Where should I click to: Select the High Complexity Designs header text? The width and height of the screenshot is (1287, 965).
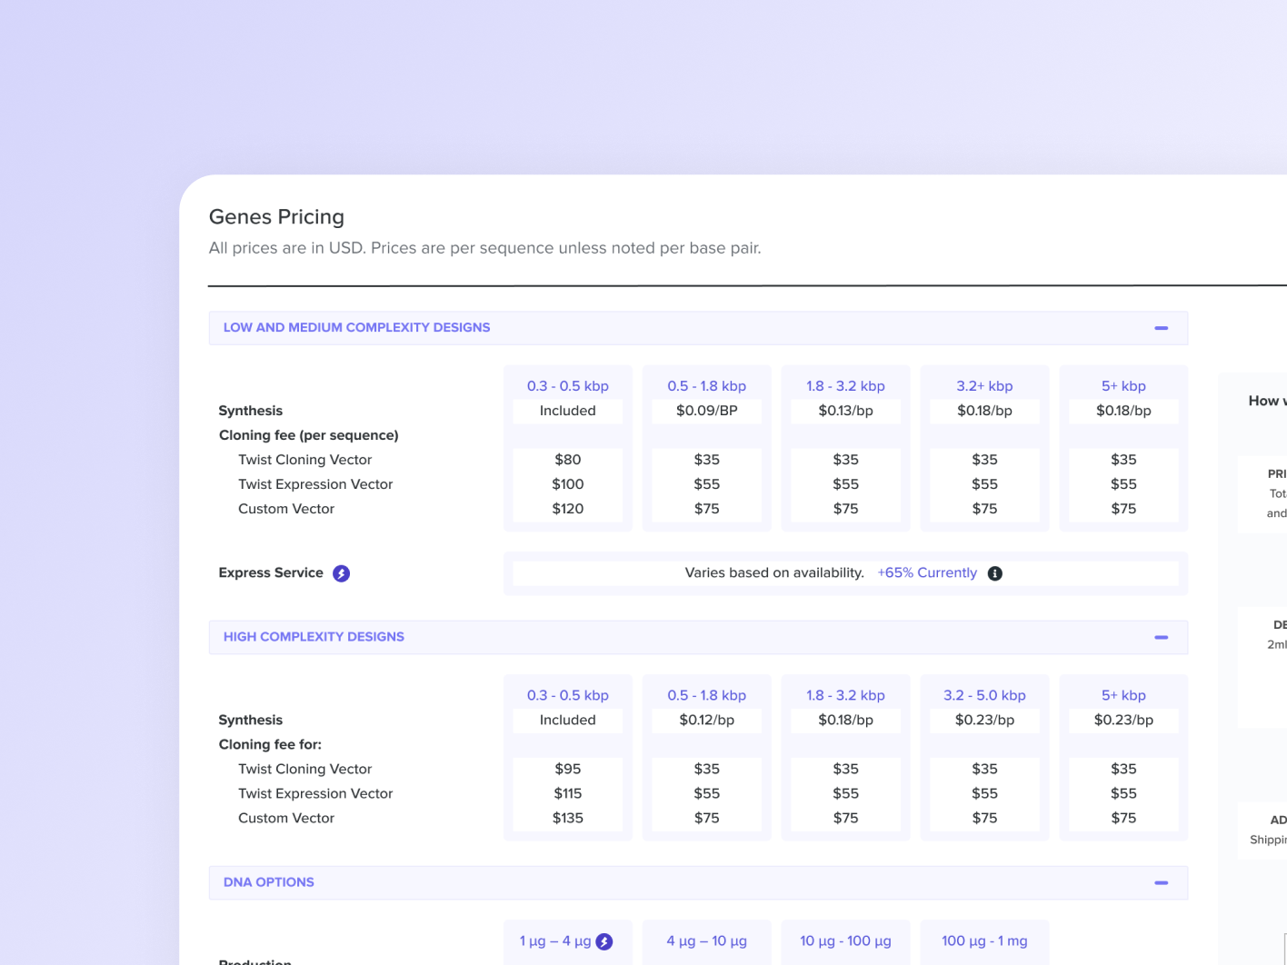click(314, 636)
